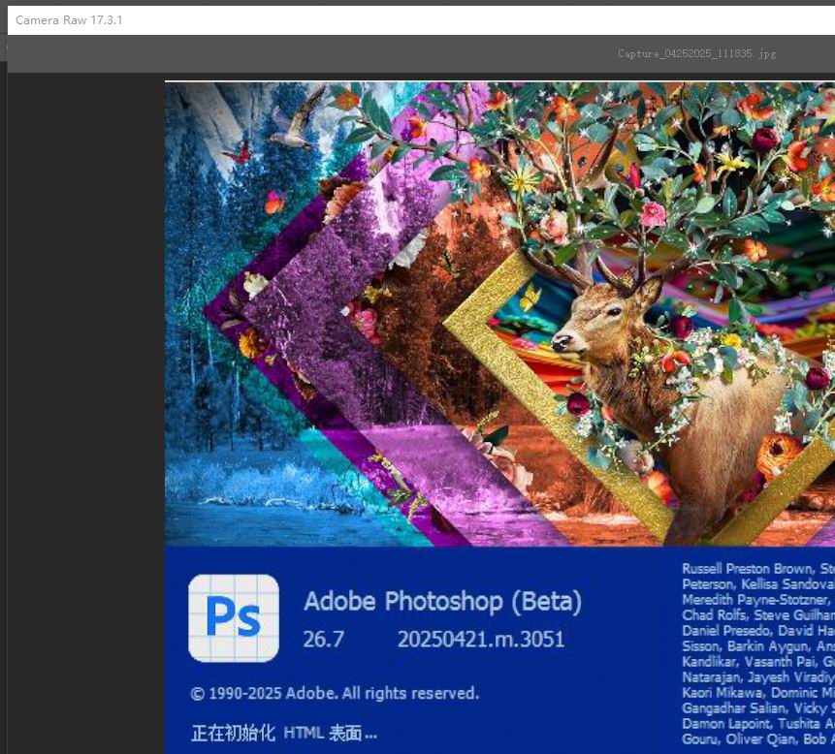
Task: Click the 'Adobe Photoshop (Beta)' heading
Action: (x=442, y=601)
